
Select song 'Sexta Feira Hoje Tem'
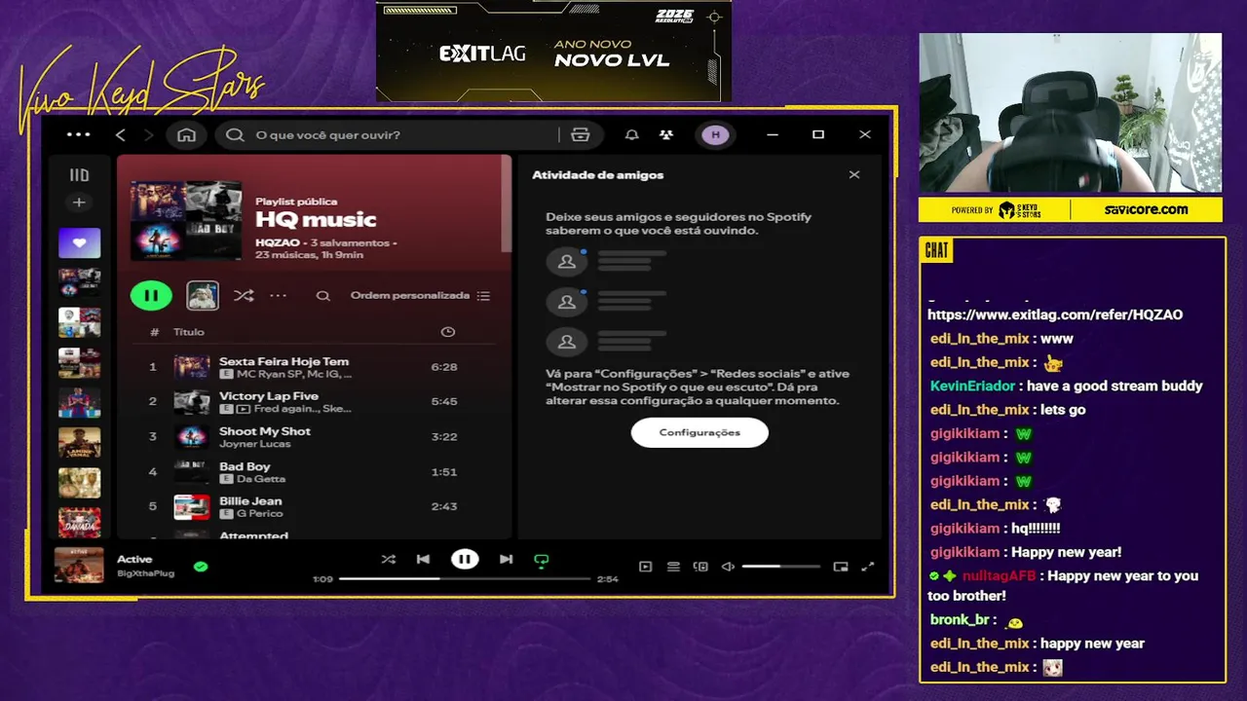tap(283, 361)
